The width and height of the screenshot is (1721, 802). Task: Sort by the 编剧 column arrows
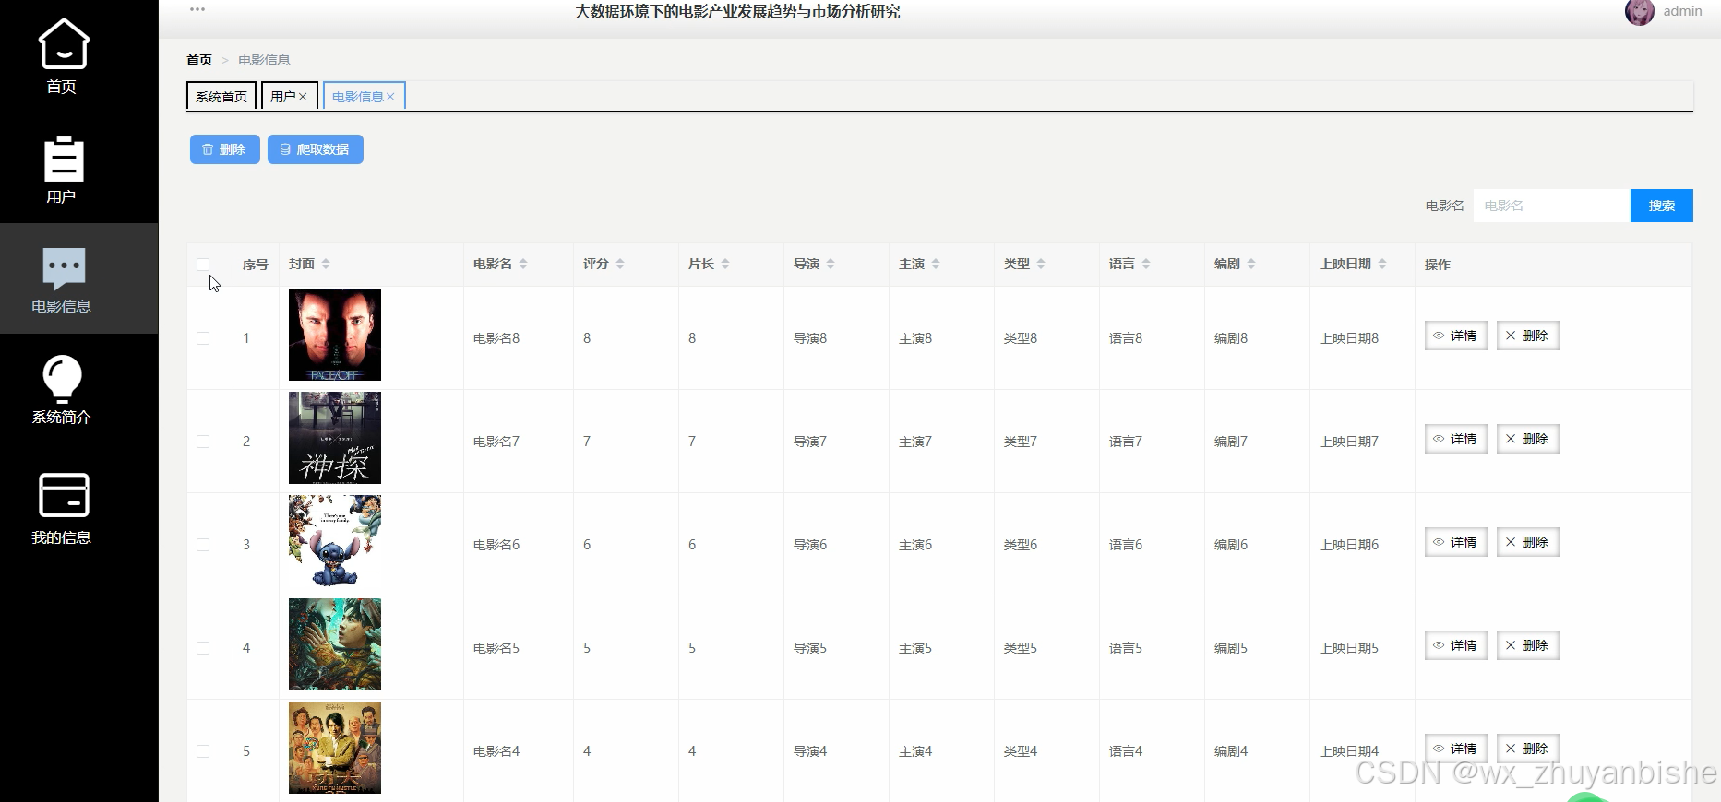pyautogui.click(x=1251, y=264)
